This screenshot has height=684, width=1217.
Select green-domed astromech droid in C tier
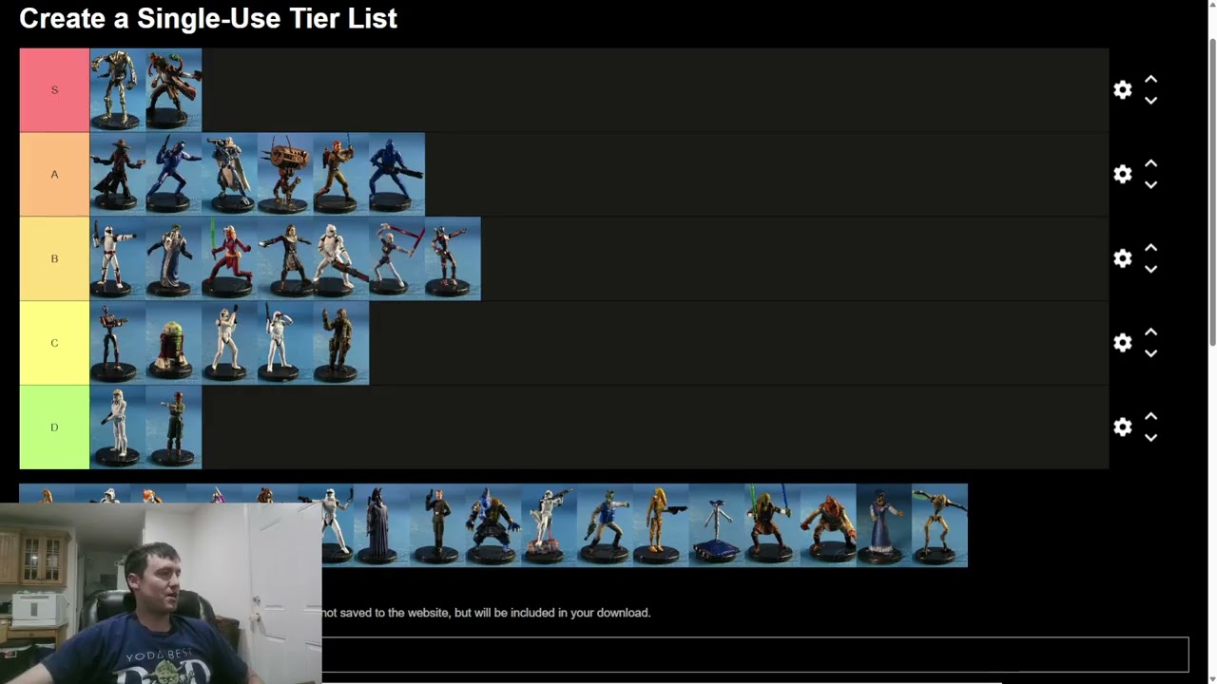point(174,343)
